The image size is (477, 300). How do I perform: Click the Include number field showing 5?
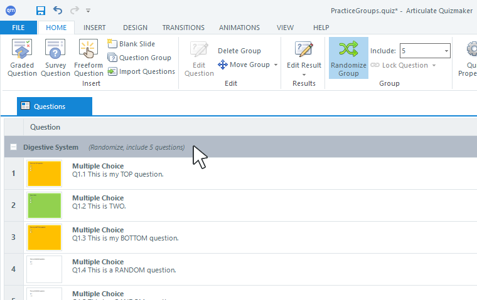(421, 51)
